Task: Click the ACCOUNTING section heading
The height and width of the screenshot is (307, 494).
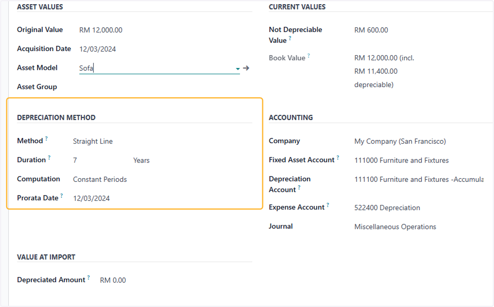Action: coord(291,118)
